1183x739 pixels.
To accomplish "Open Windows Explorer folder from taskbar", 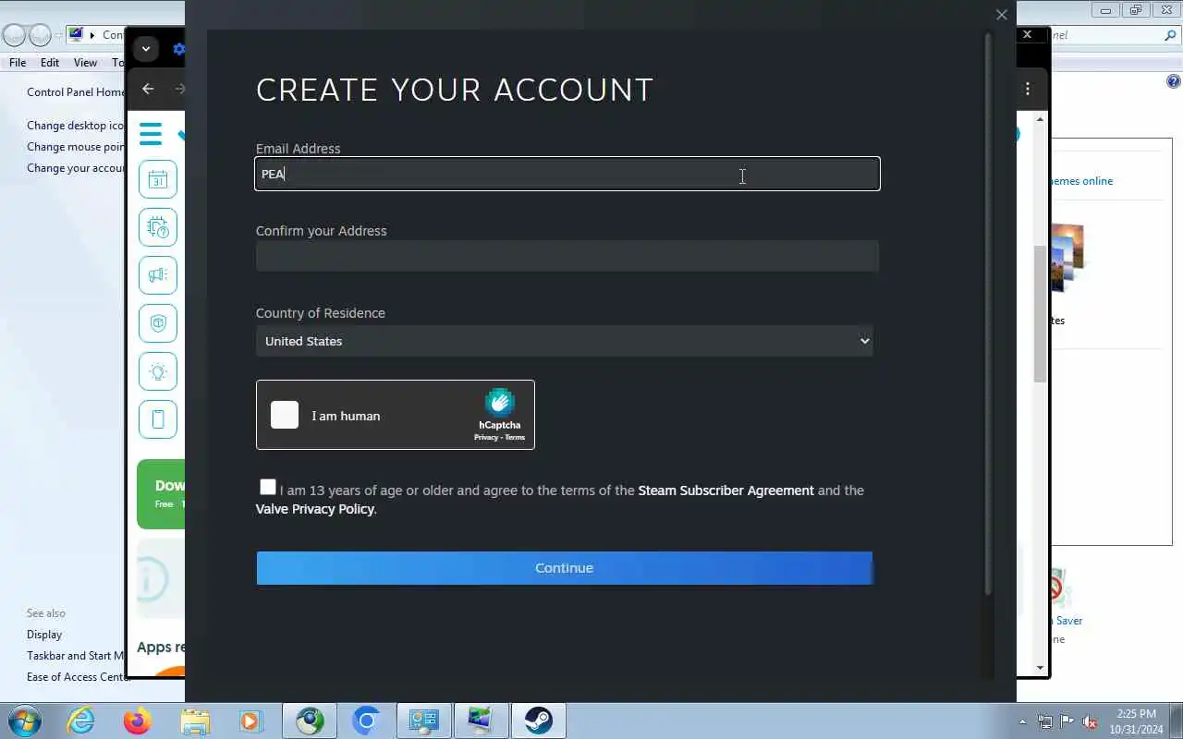I will coord(195,721).
